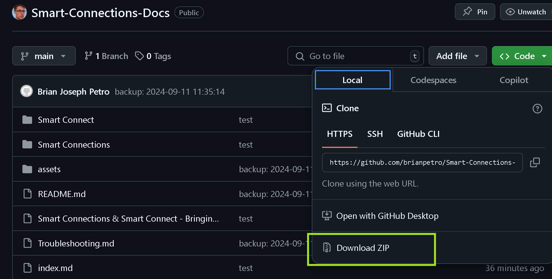Select the SSH clone option
Screen dimensions: 552x279
(x=375, y=134)
